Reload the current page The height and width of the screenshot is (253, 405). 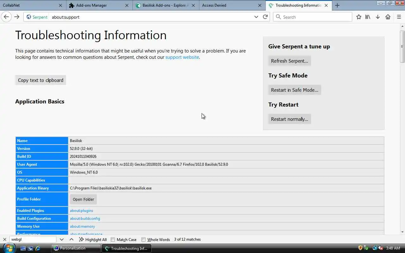(265, 17)
